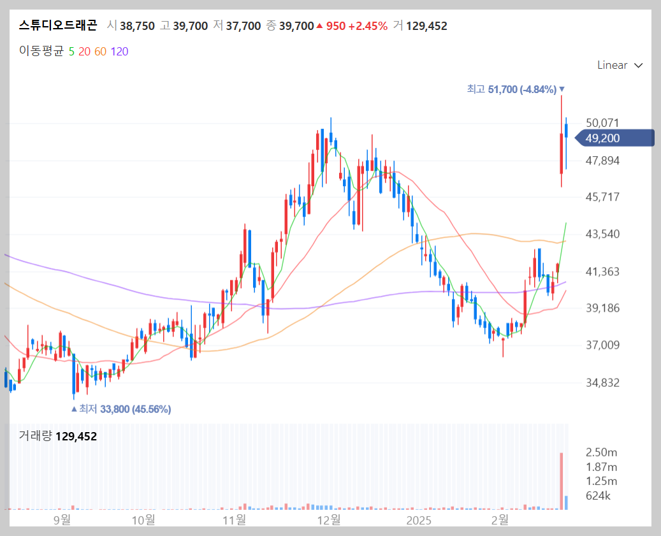This screenshot has height=536, width=661.
Task: Click the 거래량 129,452 volume label
Action: [58, 436]
